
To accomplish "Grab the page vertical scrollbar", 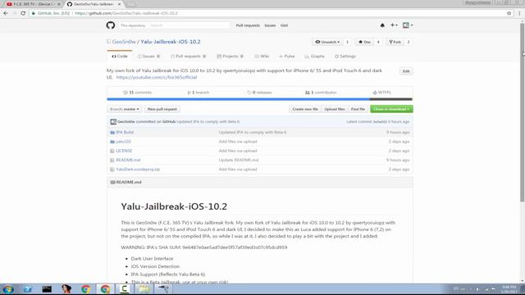I will 522,113.
